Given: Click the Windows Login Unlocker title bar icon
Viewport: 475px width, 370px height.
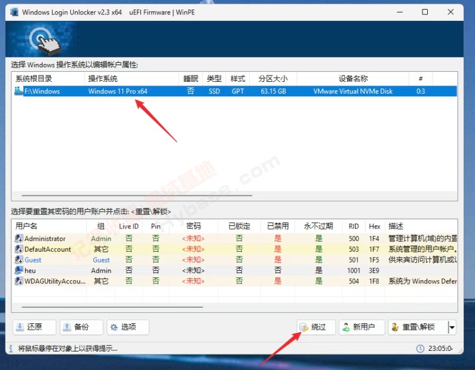Looking at the screenshot, I should point(14,12).
